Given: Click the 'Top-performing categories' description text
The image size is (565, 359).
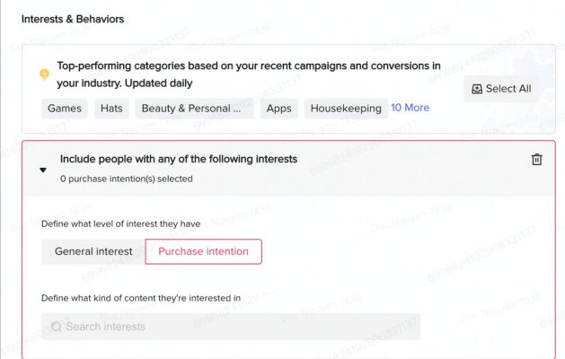Looking at the screenshot, I should coord(249,74).
